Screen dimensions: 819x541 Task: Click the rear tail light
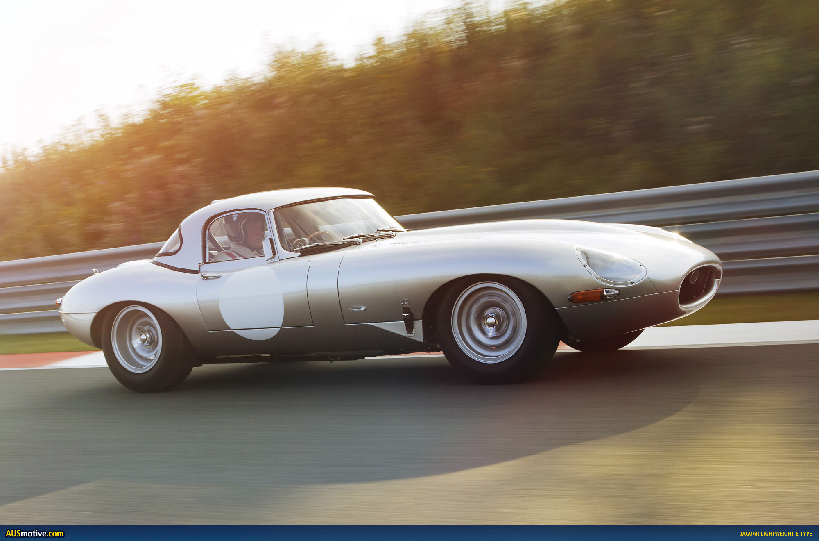point(58,302)
